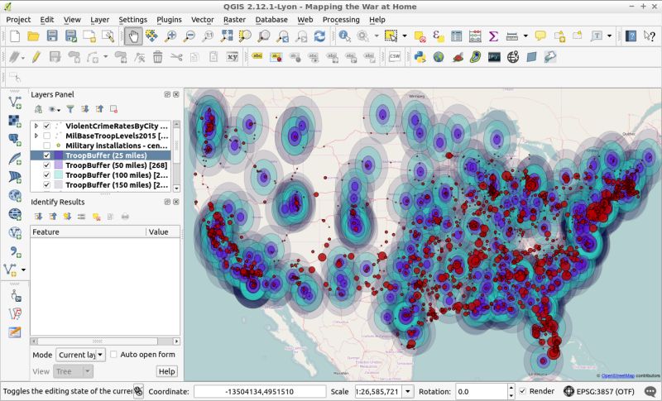662x401 pixels.
Task: Toggle TroopBuffer (25 miles) layer checkbox
Action: tap(47, 155)
